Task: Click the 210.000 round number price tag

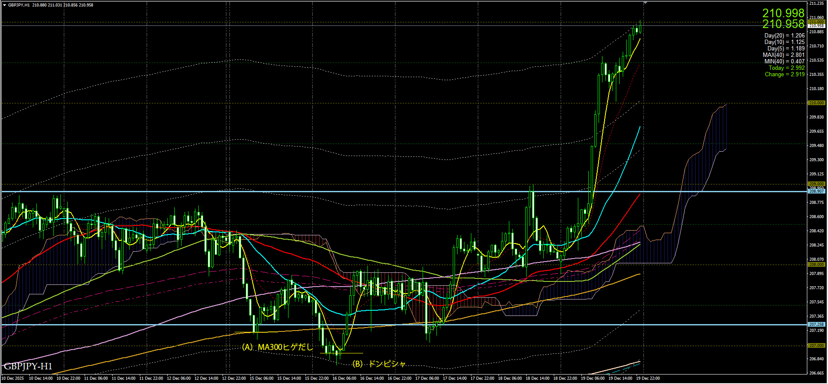Action: (816, 103)
